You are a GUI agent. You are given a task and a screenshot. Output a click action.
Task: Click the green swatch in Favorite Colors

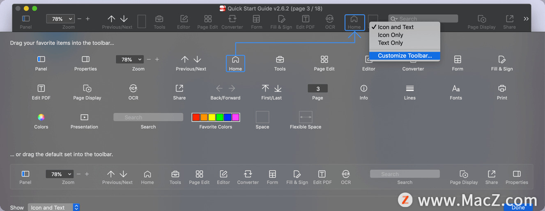[x=220, y=117]
